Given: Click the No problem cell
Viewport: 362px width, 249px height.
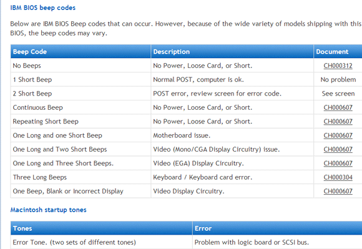Looking at the screenshot, I should [x=338, y=80].
